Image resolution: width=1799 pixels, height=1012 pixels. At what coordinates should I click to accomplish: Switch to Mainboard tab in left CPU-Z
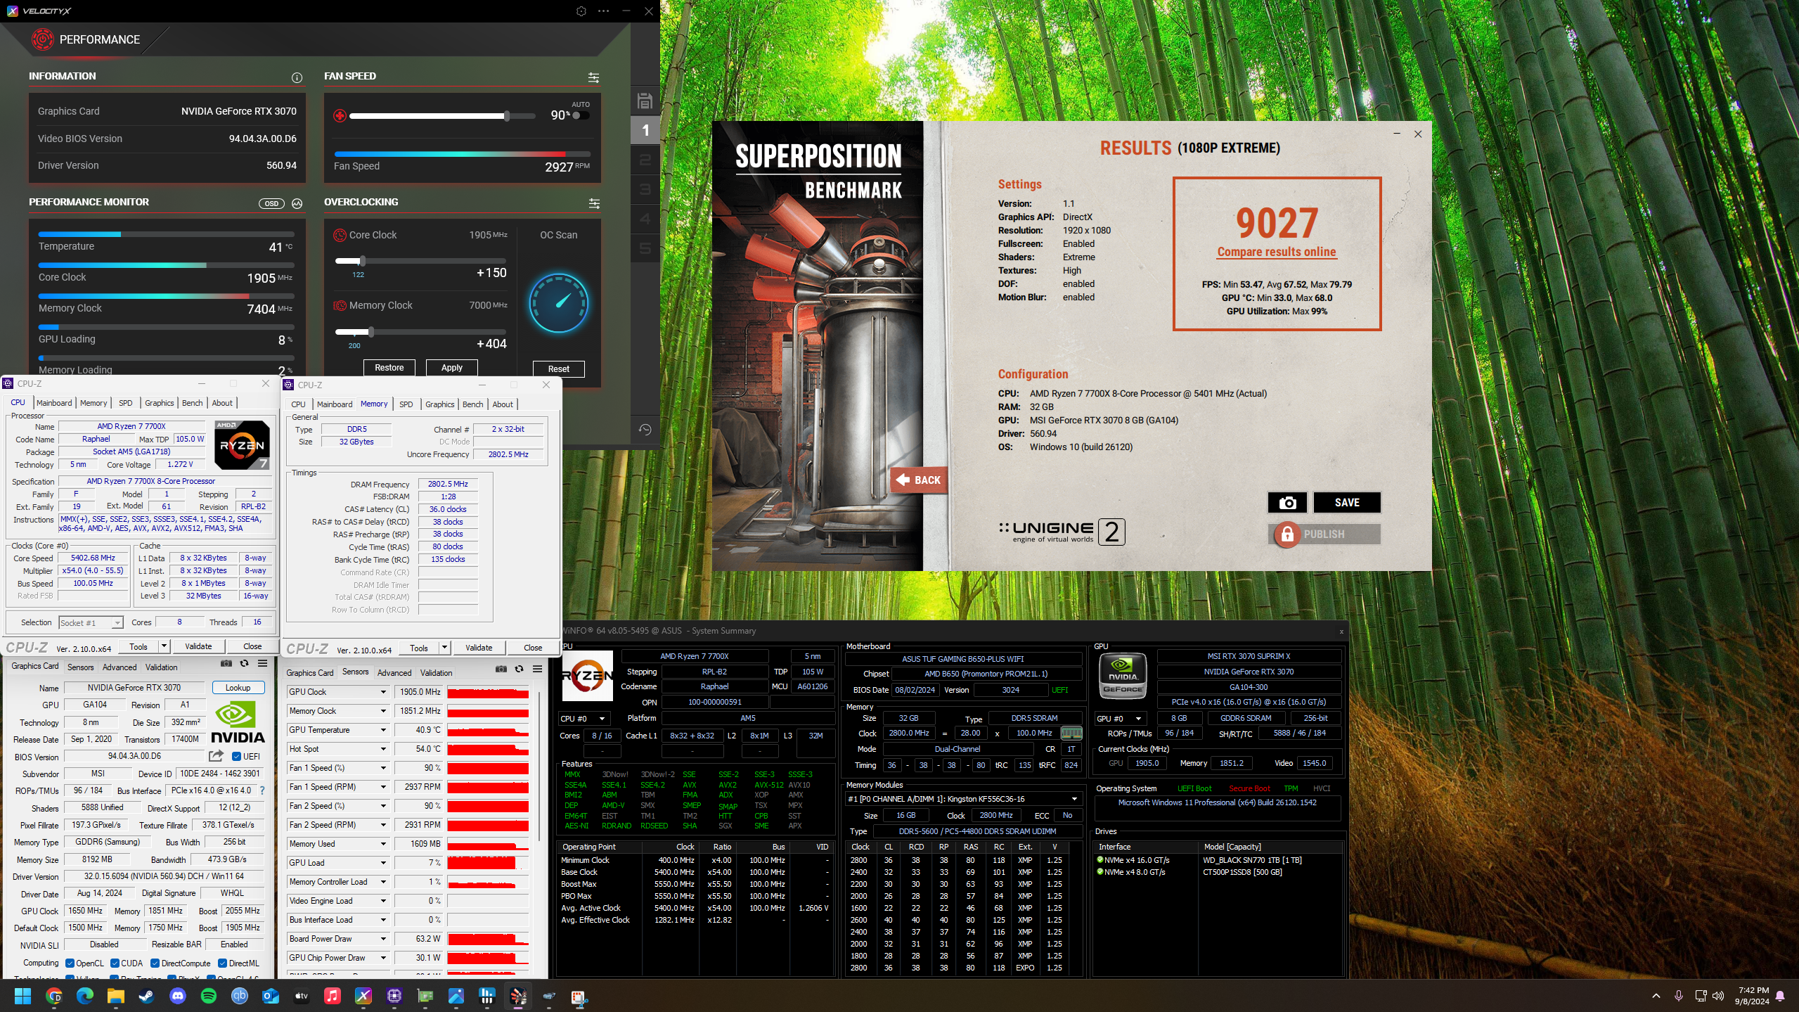[x=54, y=403]
